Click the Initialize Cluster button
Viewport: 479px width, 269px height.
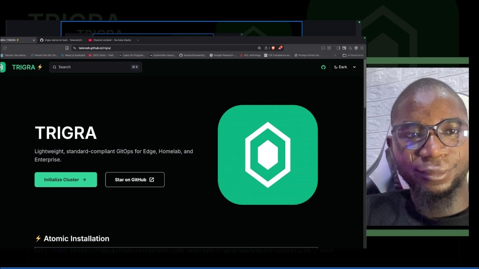point(66,180)
